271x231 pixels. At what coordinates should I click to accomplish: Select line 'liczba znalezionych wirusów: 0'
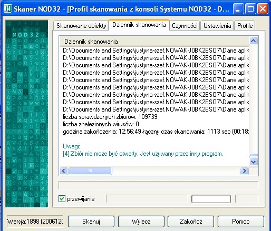101,124
